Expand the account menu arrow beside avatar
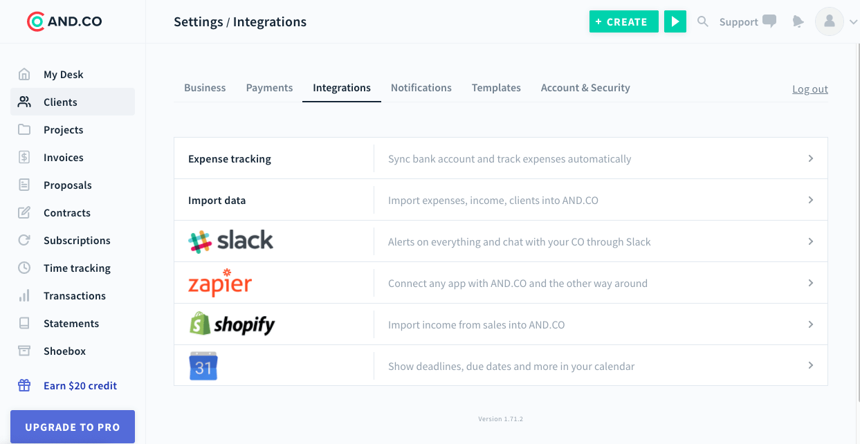The height and width of the screenshot is (444, 860). (x=853, y=22)
